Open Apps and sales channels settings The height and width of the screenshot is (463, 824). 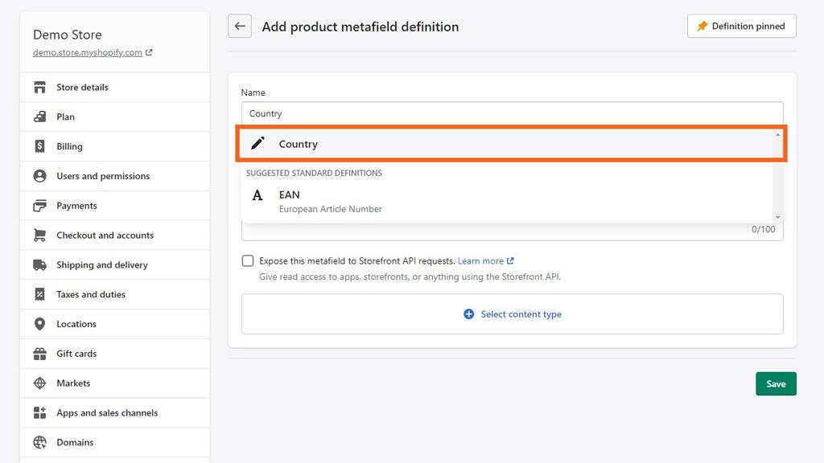(x=106, y=413)
